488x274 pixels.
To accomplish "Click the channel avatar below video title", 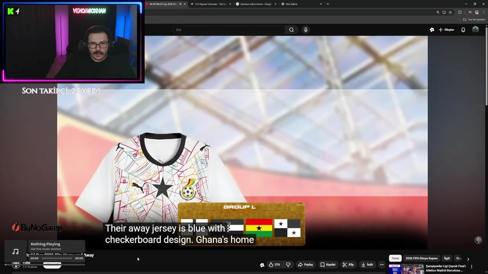I will tap(16, 265).
